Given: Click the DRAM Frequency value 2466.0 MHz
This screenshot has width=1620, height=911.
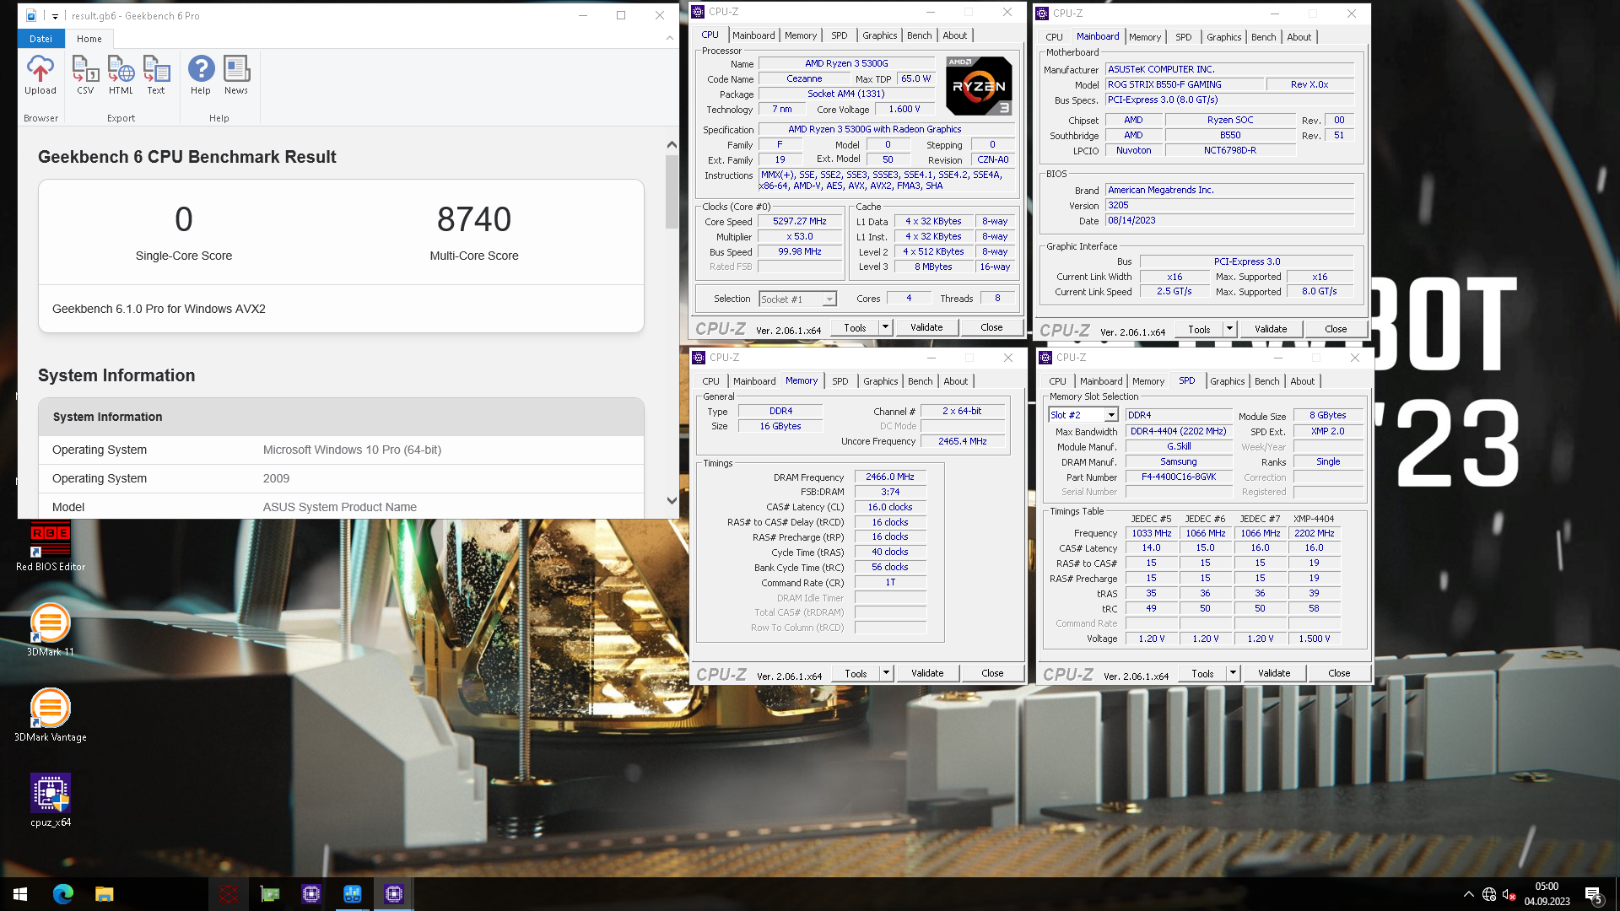Looking at the screenshot, I should click(890, 477).
